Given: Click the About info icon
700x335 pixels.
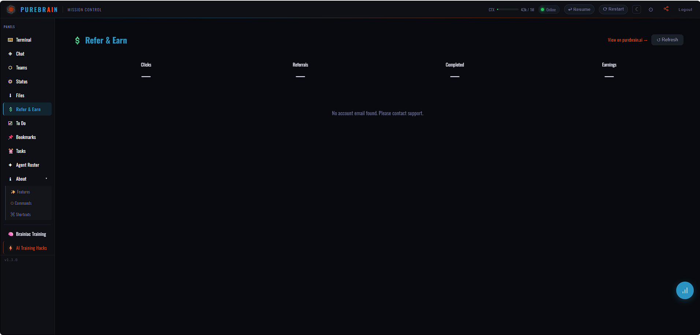Looking at the screenshot, I should 10,179.
